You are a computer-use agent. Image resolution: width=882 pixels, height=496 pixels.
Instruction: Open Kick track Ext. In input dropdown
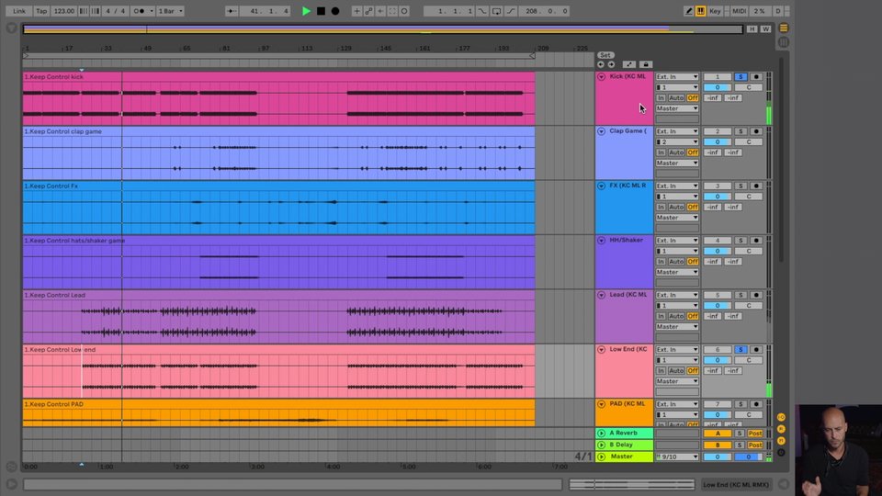coord(677,76)
